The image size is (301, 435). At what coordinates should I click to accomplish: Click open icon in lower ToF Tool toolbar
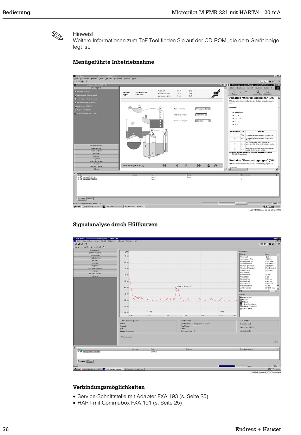[75, 244]
